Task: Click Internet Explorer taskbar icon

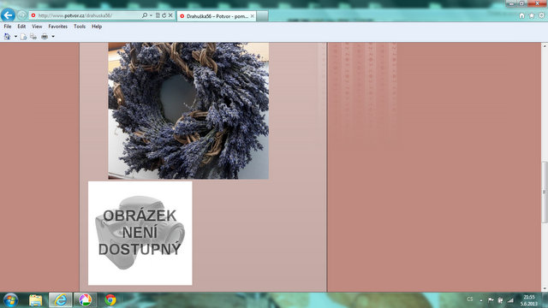Action: pos(60,300)
